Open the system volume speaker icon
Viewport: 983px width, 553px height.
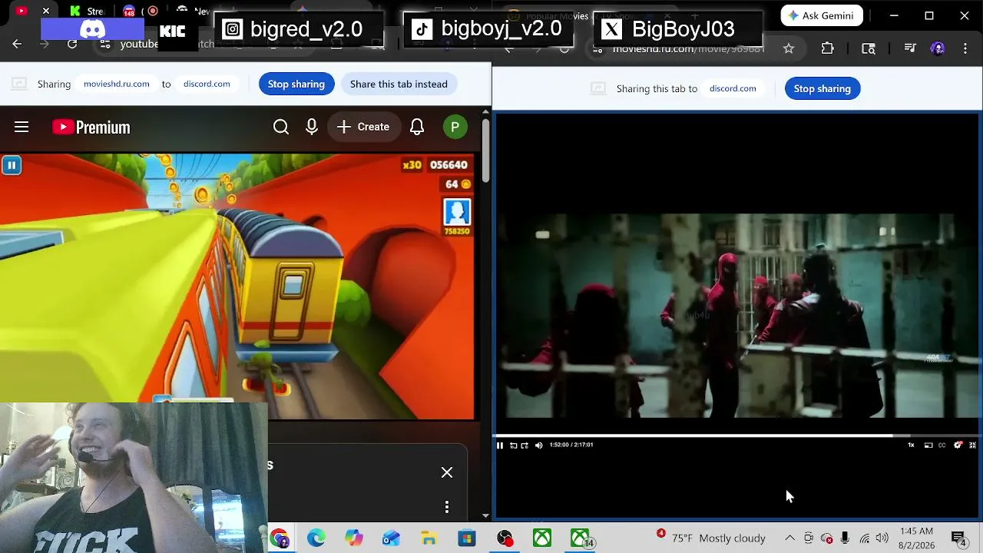tap(882, 538)
